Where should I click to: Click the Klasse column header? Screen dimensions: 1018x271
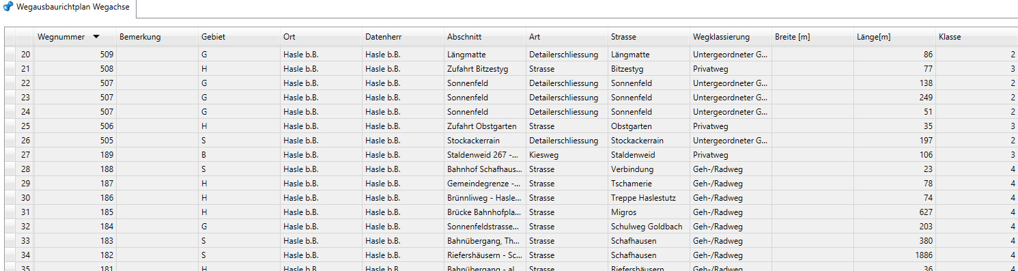click(x=976, y=37)
